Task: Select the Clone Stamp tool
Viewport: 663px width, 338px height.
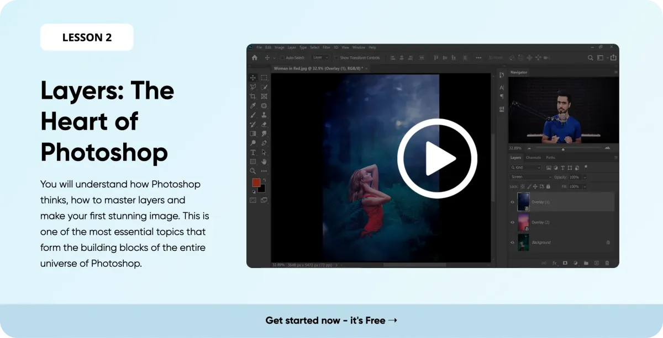Action: (264, 115)
